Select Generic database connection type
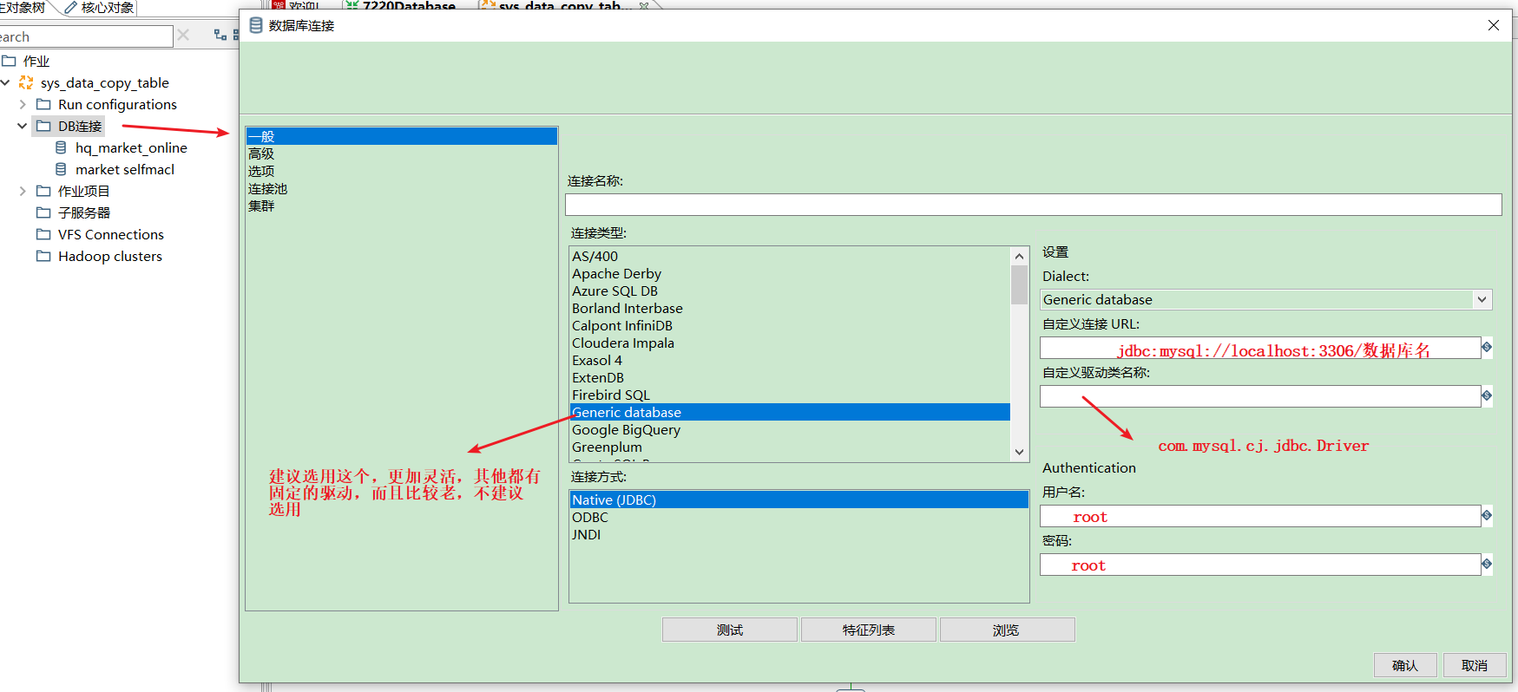 (x=790, y=412)
